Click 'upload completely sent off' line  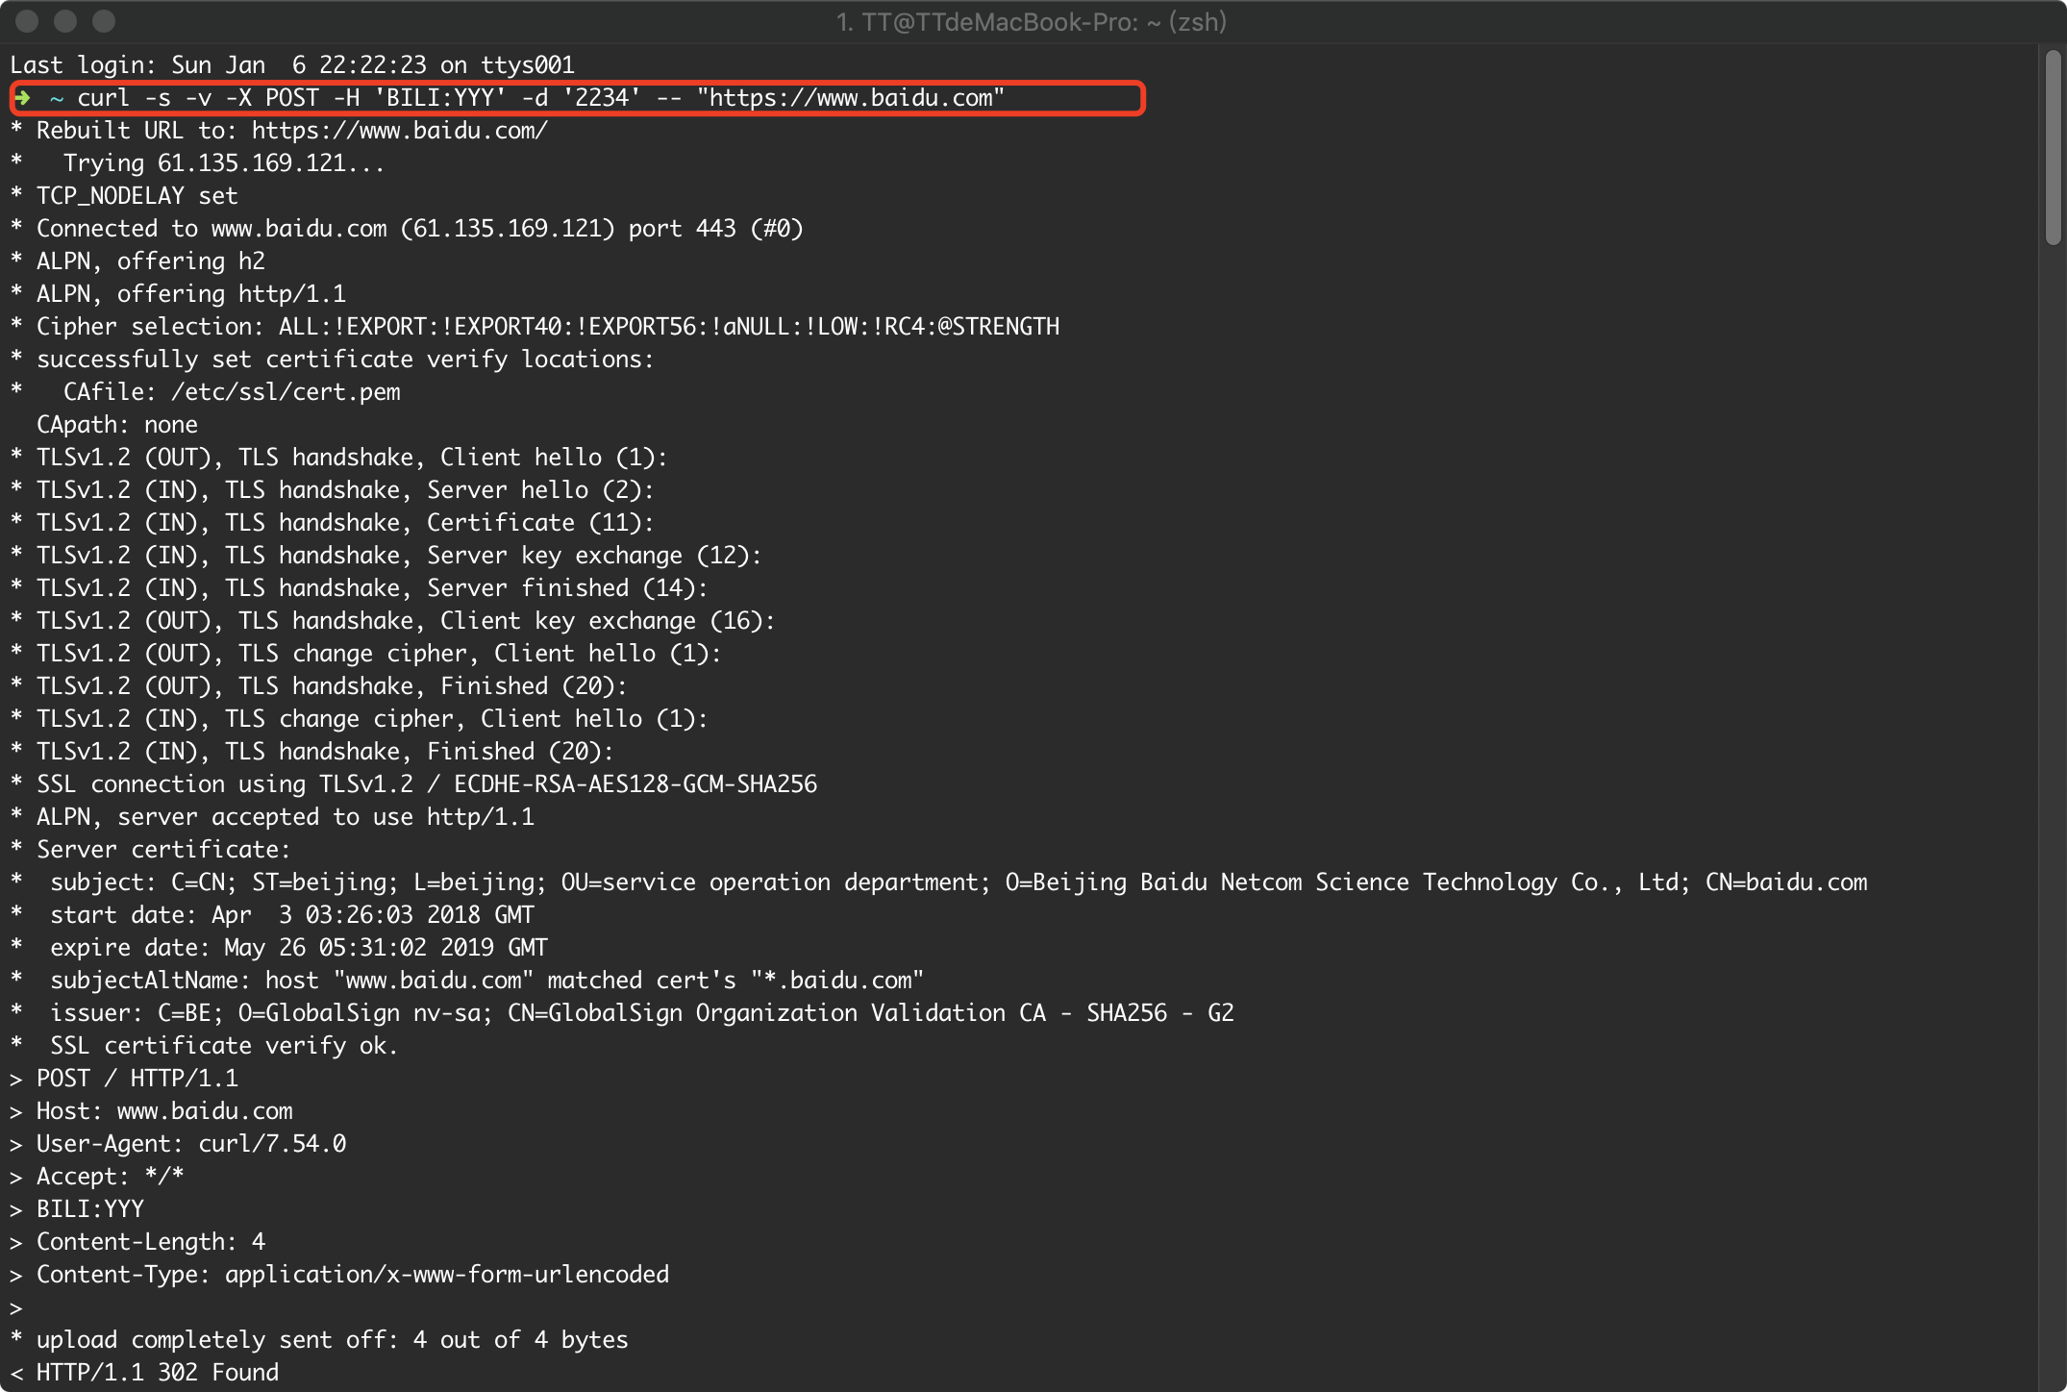318,1340
